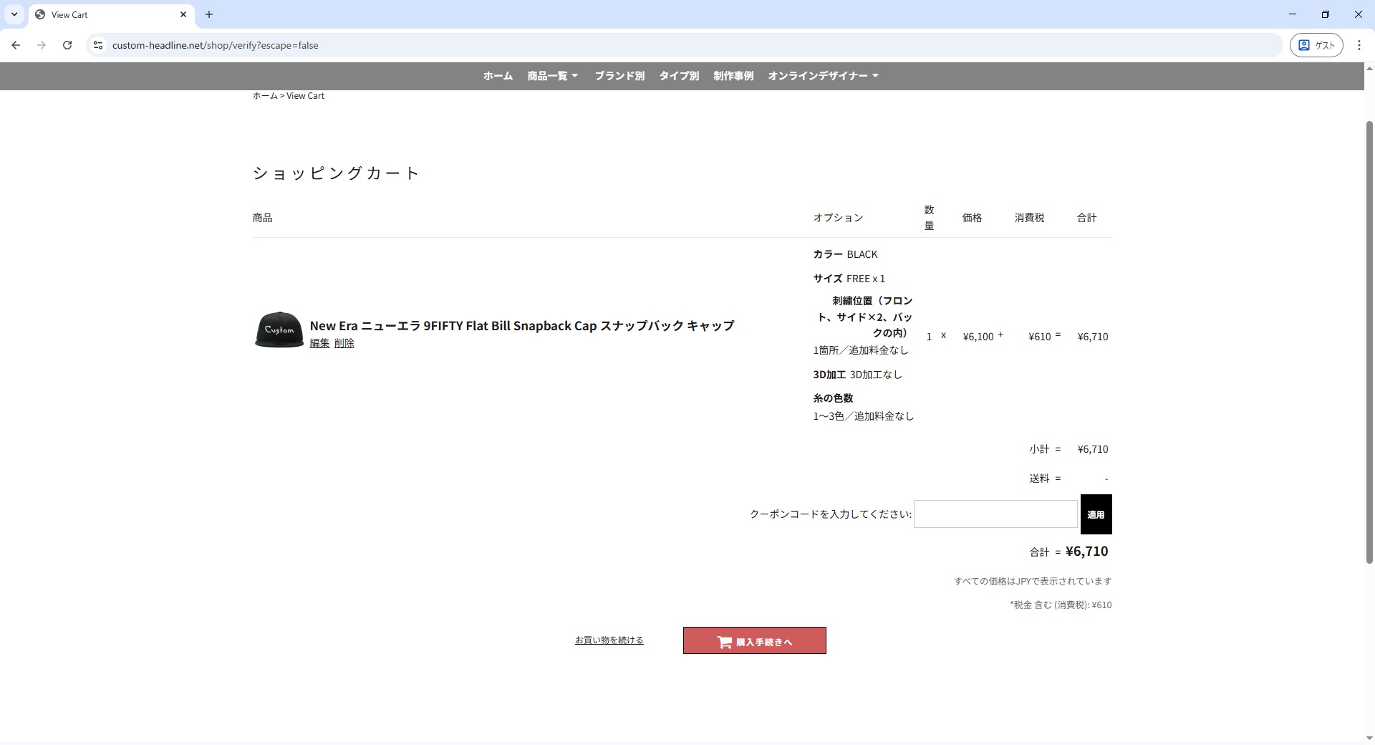
Task: Click the 適用 coupon apply button
Action: (x=1096, y=514)
